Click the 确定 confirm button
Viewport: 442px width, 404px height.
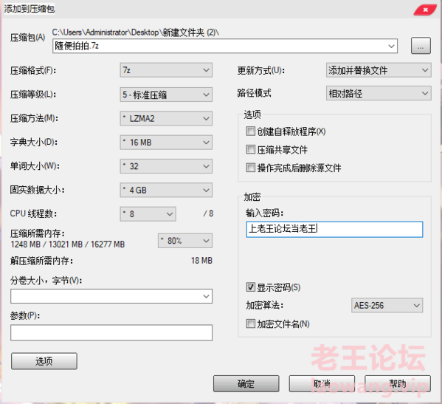click(x=246, y=383)
